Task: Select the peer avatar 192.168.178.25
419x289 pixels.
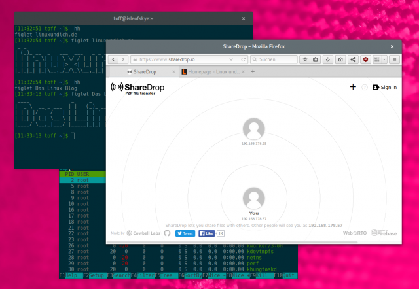Action: point(254,129)
